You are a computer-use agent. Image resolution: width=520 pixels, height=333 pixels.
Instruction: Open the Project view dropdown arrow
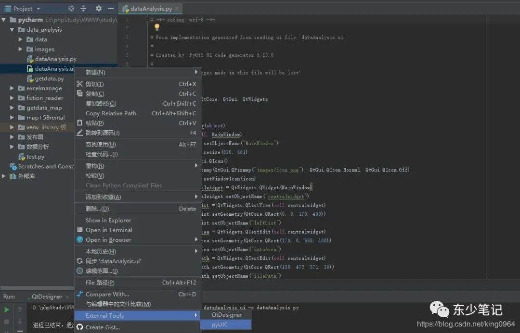click(39, 9)
